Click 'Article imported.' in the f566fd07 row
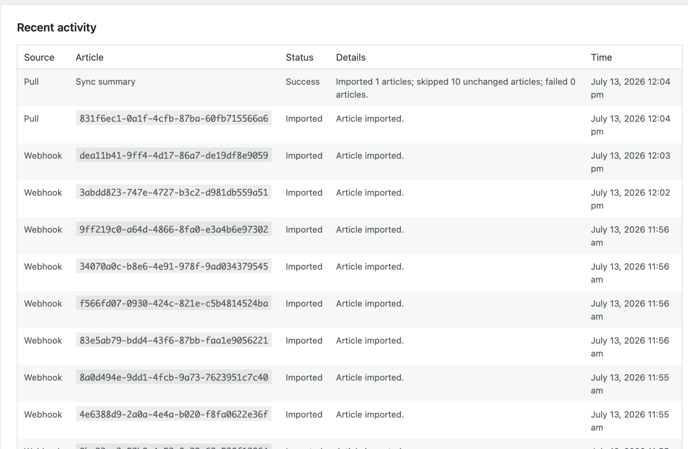Image resolution: width=688 pixels, height=449 pixels. (x=370, y=304)
